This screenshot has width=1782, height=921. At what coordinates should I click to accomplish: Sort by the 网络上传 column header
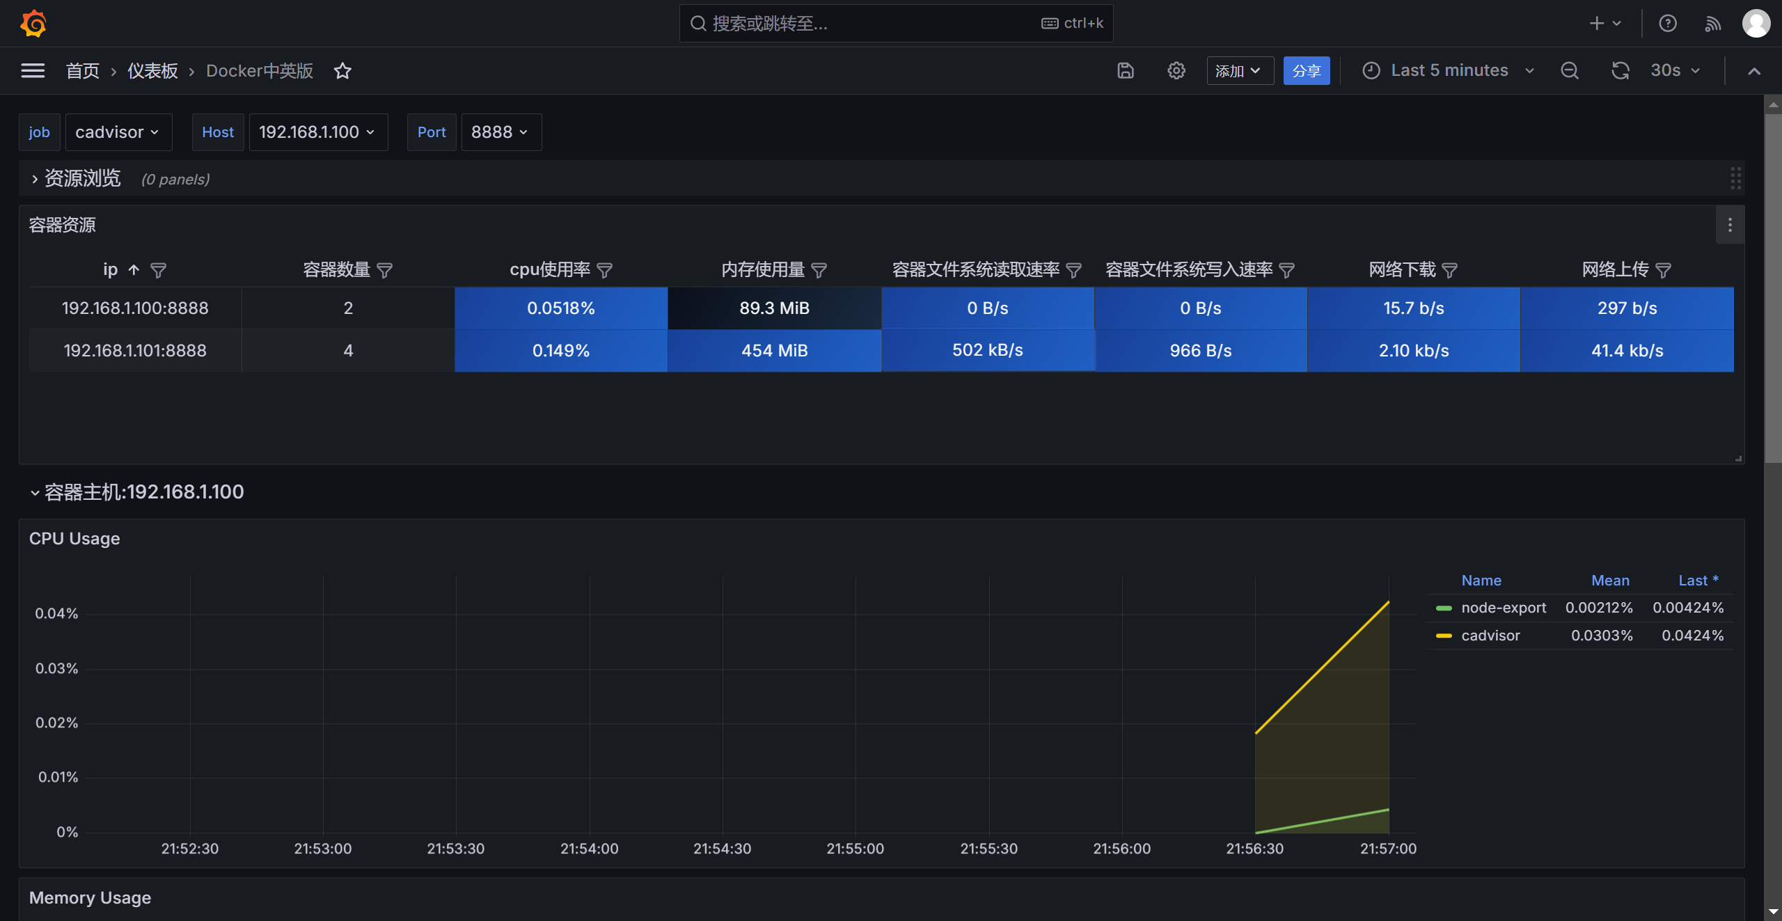(1615, 269)
